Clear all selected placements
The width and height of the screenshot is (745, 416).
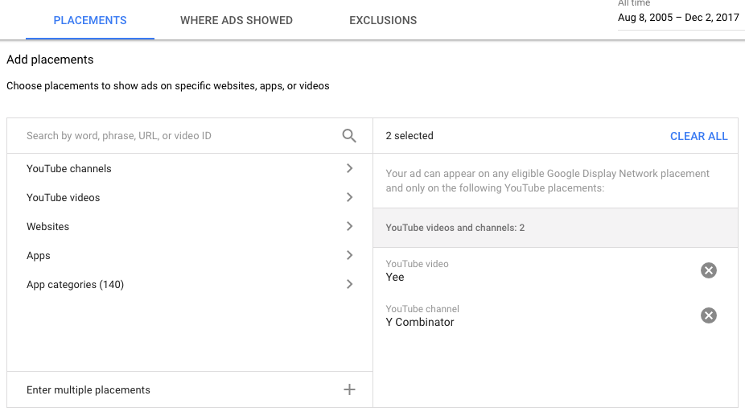[698, 137]
